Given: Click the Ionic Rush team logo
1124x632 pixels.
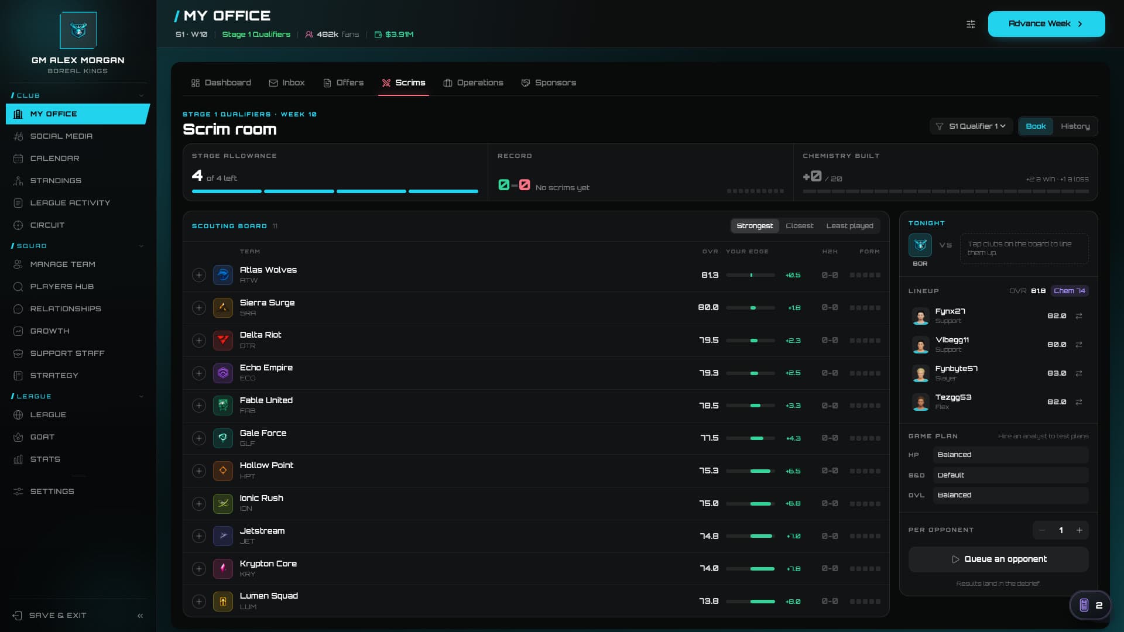Looking at the screenshot, I should 223,503.
